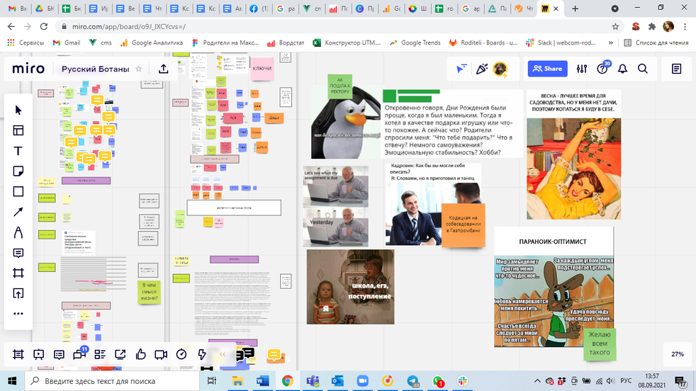696x391 pixels.
Task: Open the Gmail bookmark
Action: tap(67, 42)
